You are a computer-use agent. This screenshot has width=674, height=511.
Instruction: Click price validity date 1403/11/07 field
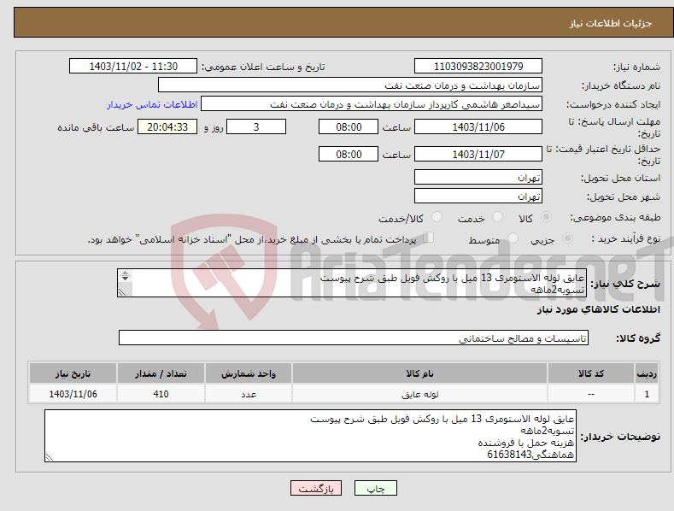coord(478,154)
